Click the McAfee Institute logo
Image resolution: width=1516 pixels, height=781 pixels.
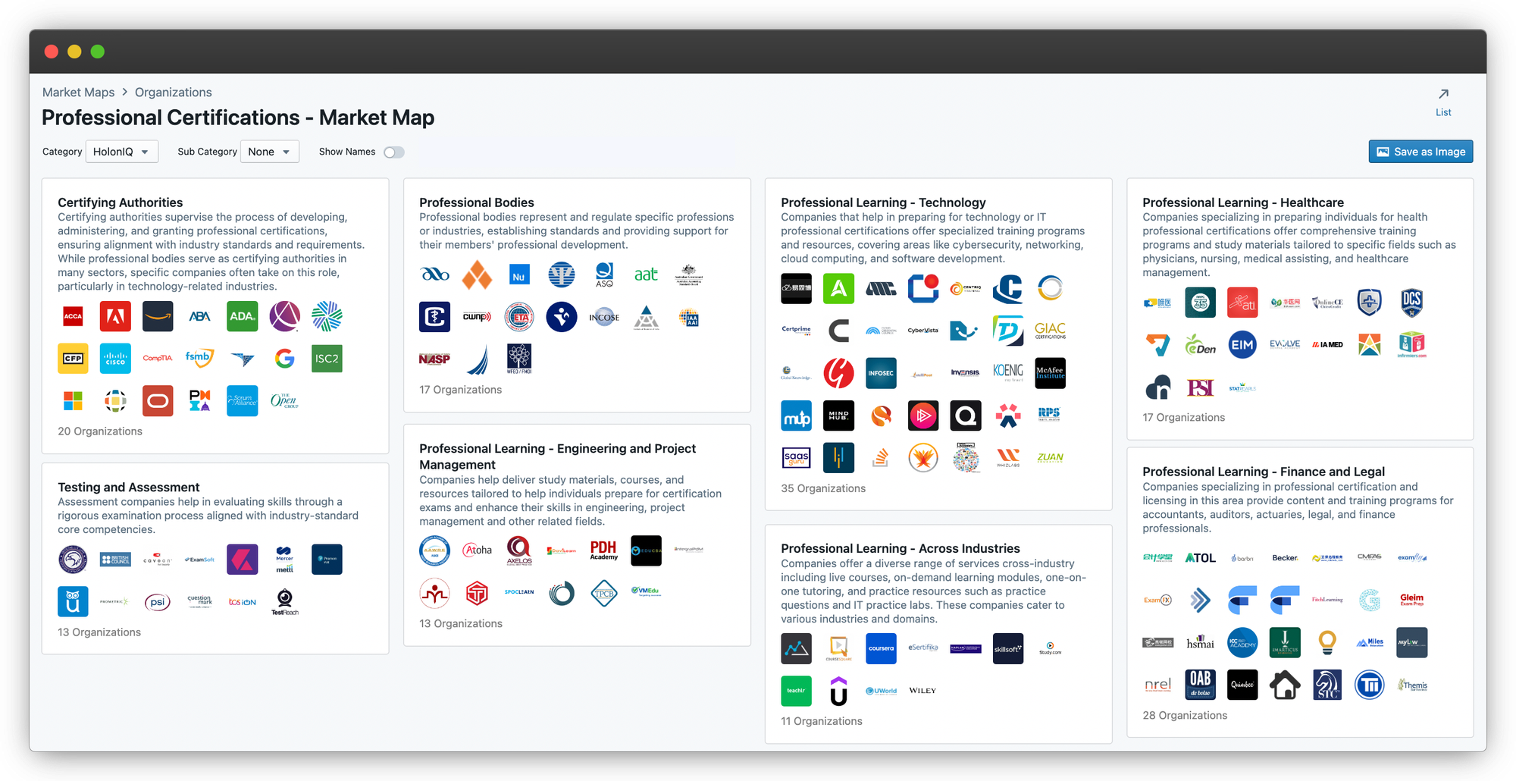point(1050,373)
